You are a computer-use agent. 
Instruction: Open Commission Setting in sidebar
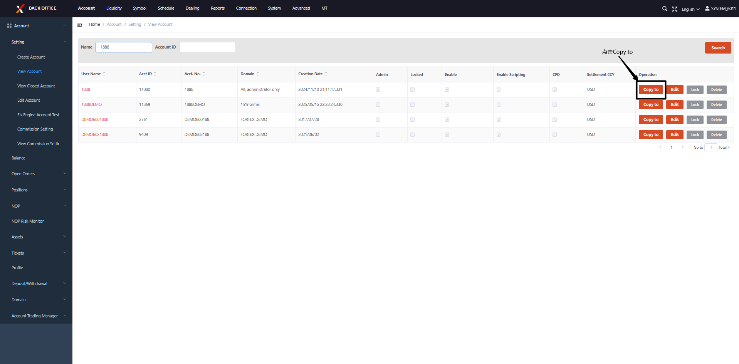click(35, 129)
